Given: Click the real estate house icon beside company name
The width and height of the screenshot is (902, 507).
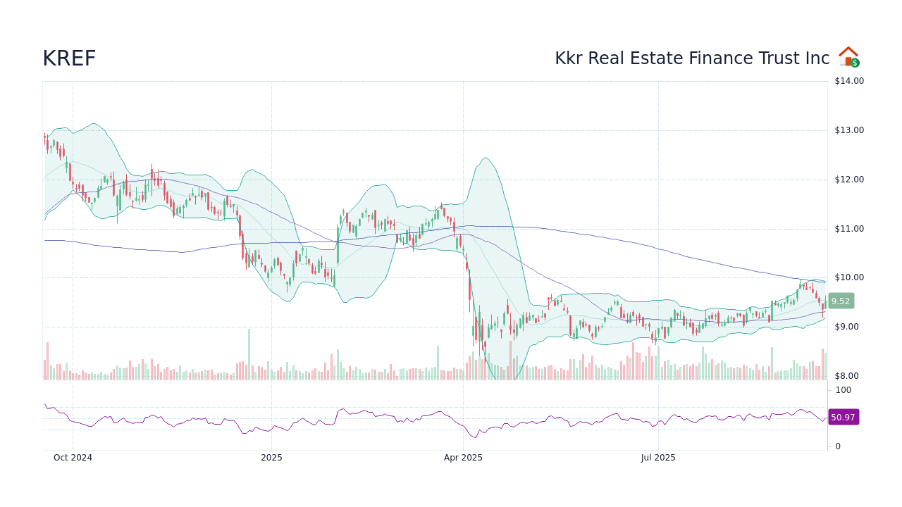Looking at the screenshot, I should pyautogui.click(x=848, y=56).
